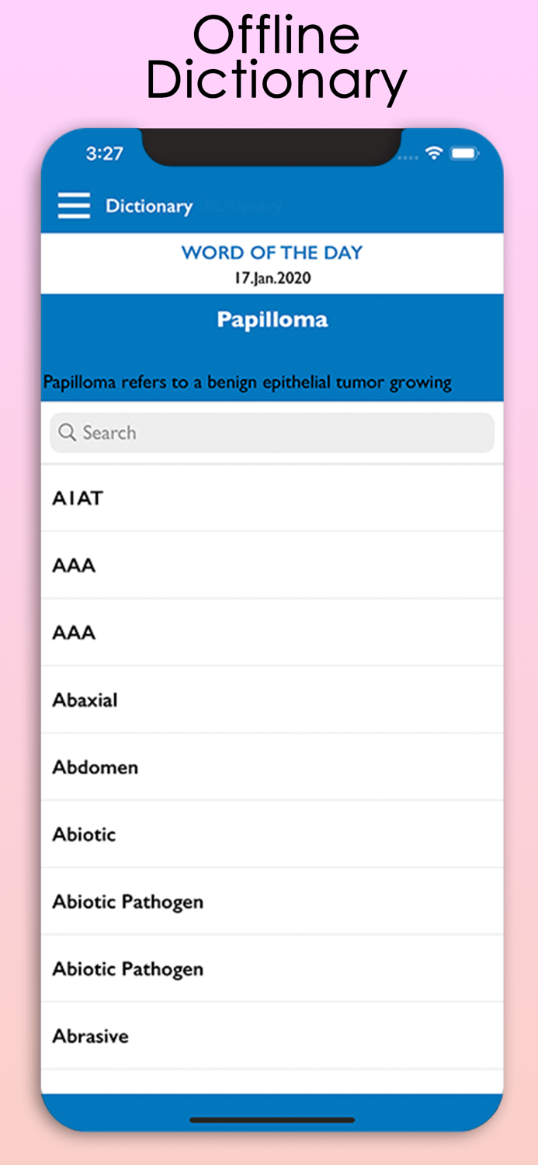This screenshot has height=1165, width=538.
Task: Open the first AAA entry
Action: [x=73, y=565]
